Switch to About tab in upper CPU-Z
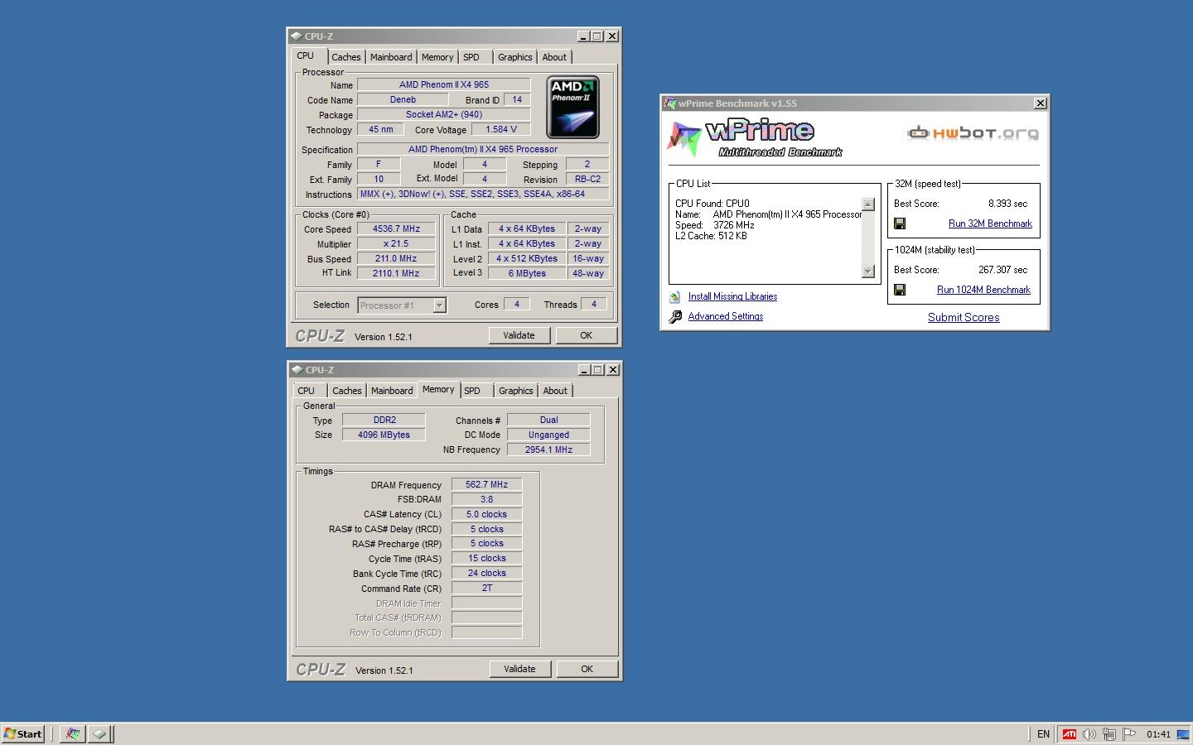The height and width of the screenshot is (745, 1193). (554, 57)
